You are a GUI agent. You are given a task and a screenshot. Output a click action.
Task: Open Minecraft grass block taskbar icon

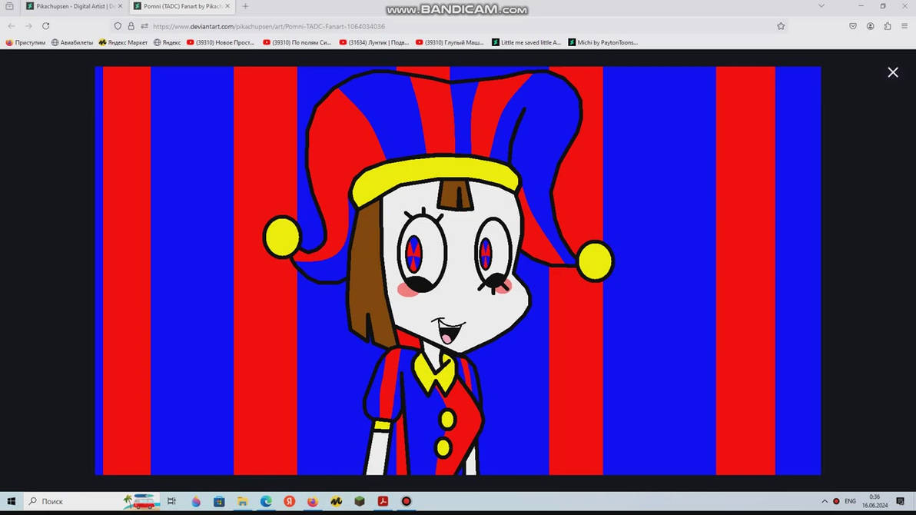point(360,501)
